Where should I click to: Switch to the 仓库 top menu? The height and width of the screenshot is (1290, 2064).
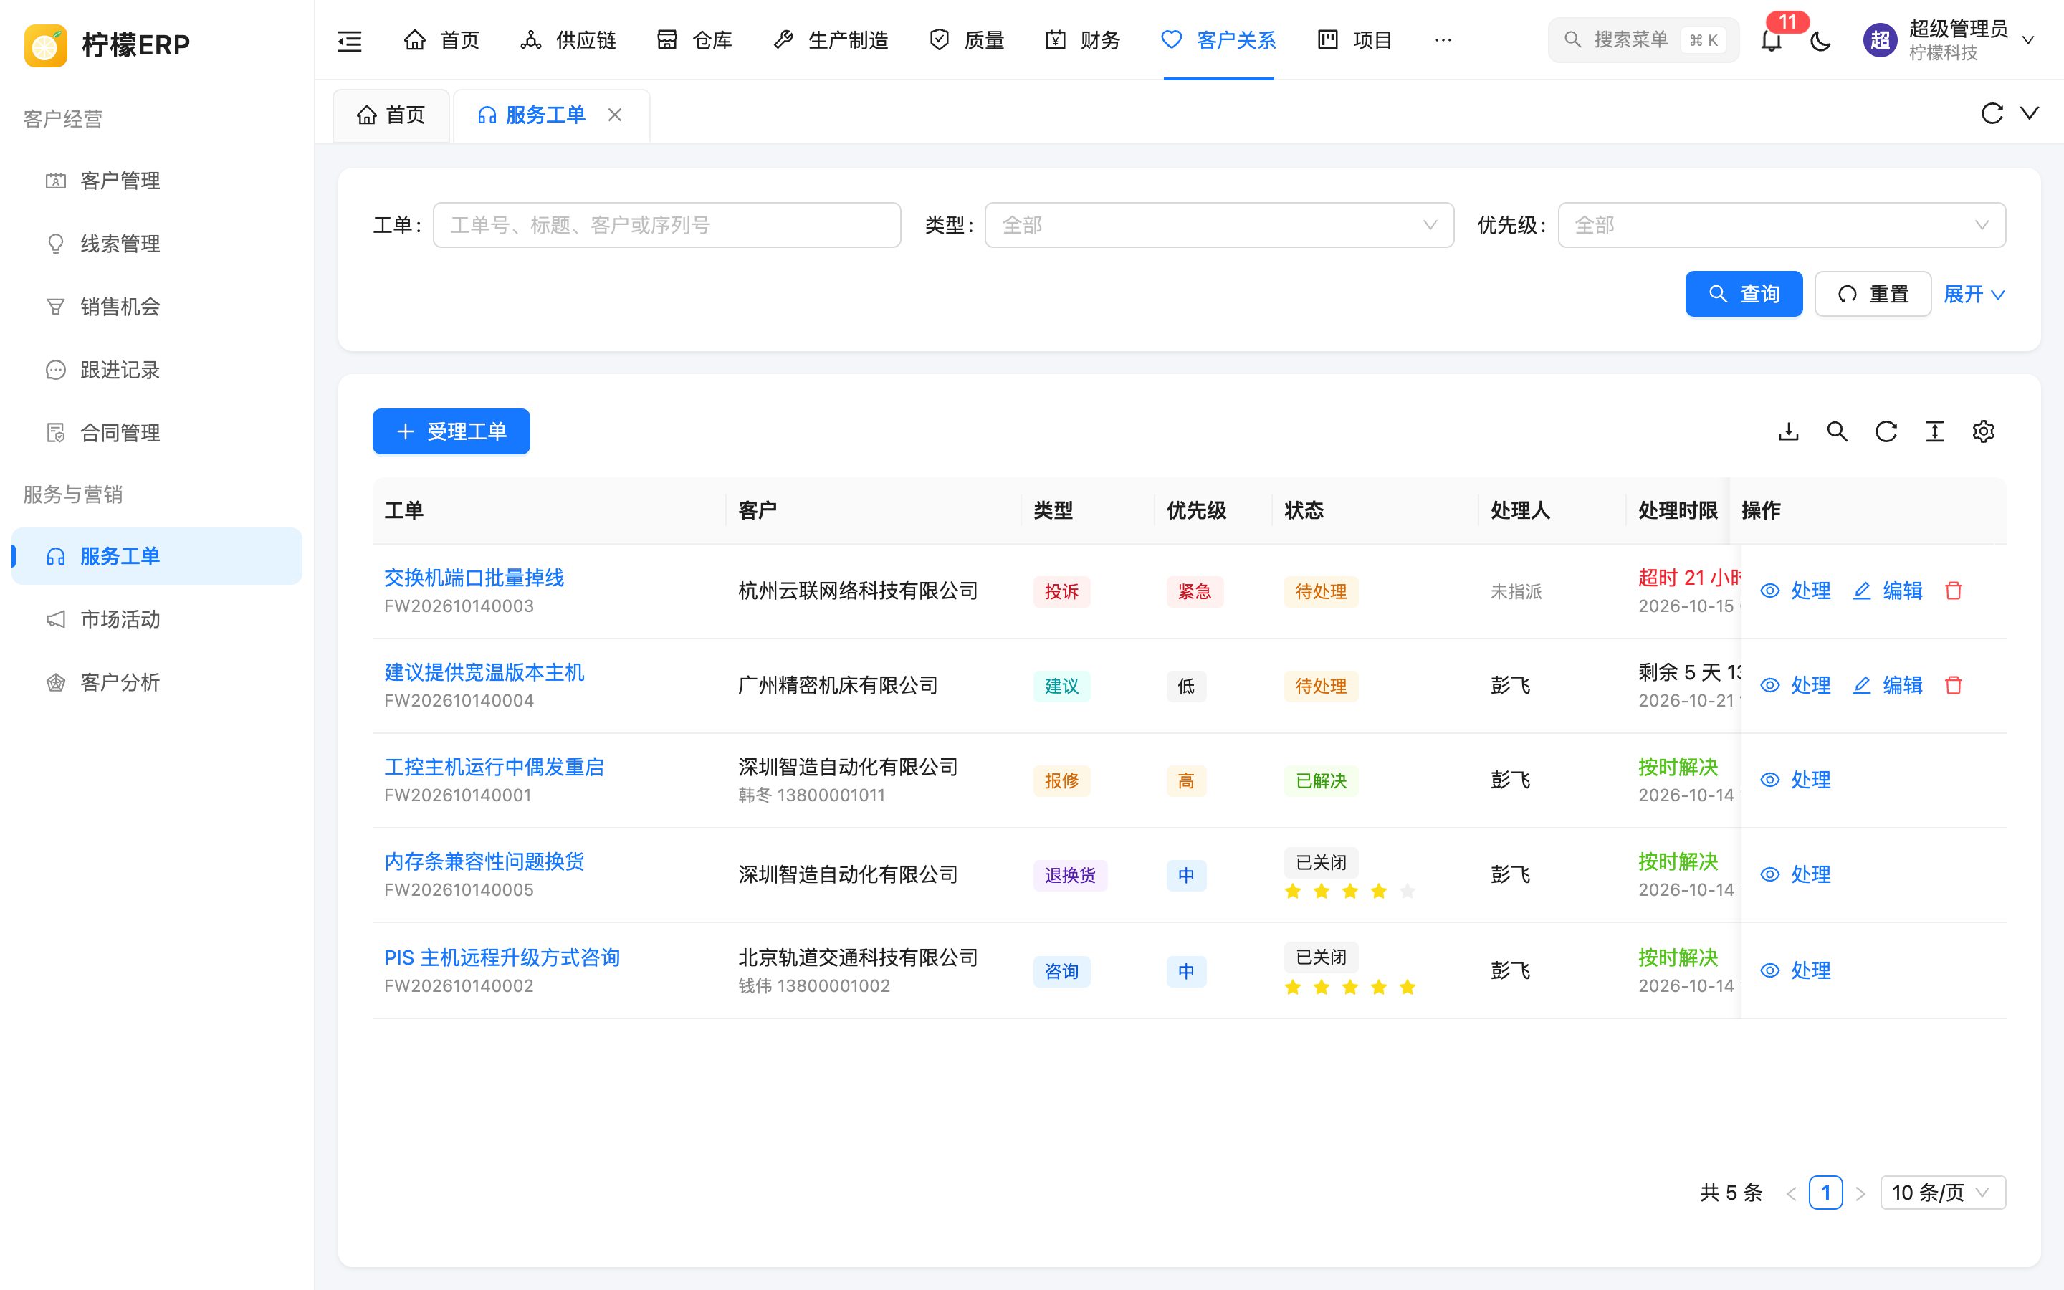[694, 40]
